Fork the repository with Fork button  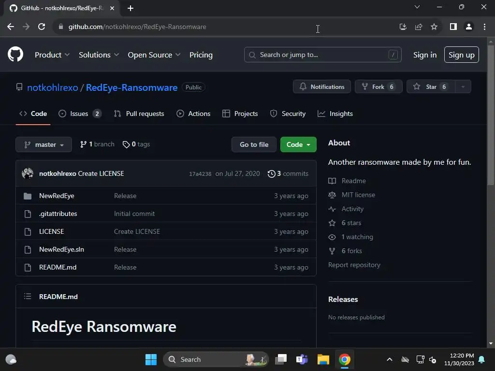[x=379, y=87]
